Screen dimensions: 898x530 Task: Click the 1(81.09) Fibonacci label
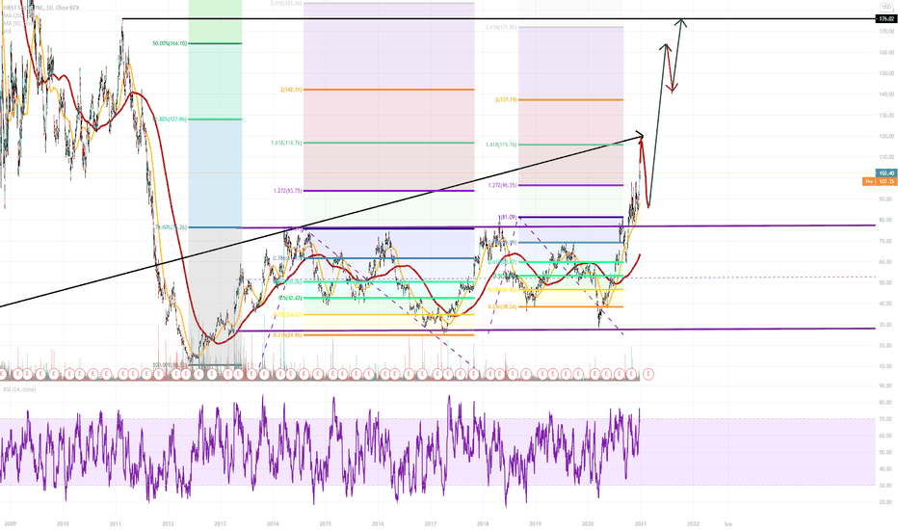tap(508, 217)
